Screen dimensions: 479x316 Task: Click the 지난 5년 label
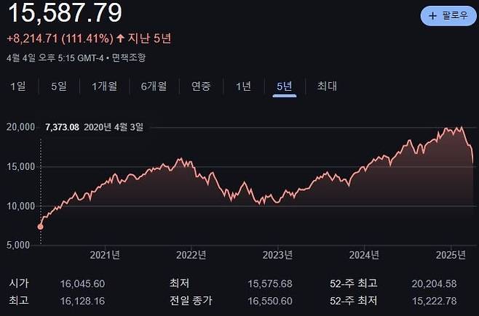pos(149,39)
